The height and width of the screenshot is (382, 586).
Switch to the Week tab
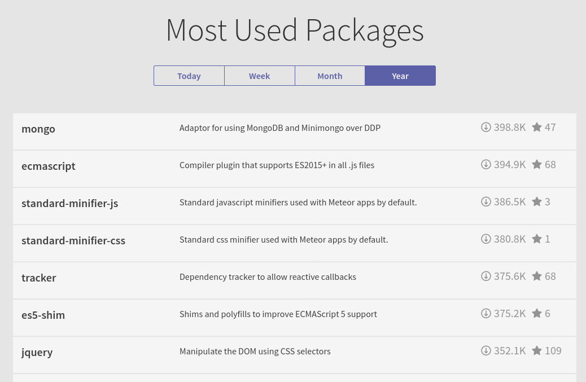point(259,76)
